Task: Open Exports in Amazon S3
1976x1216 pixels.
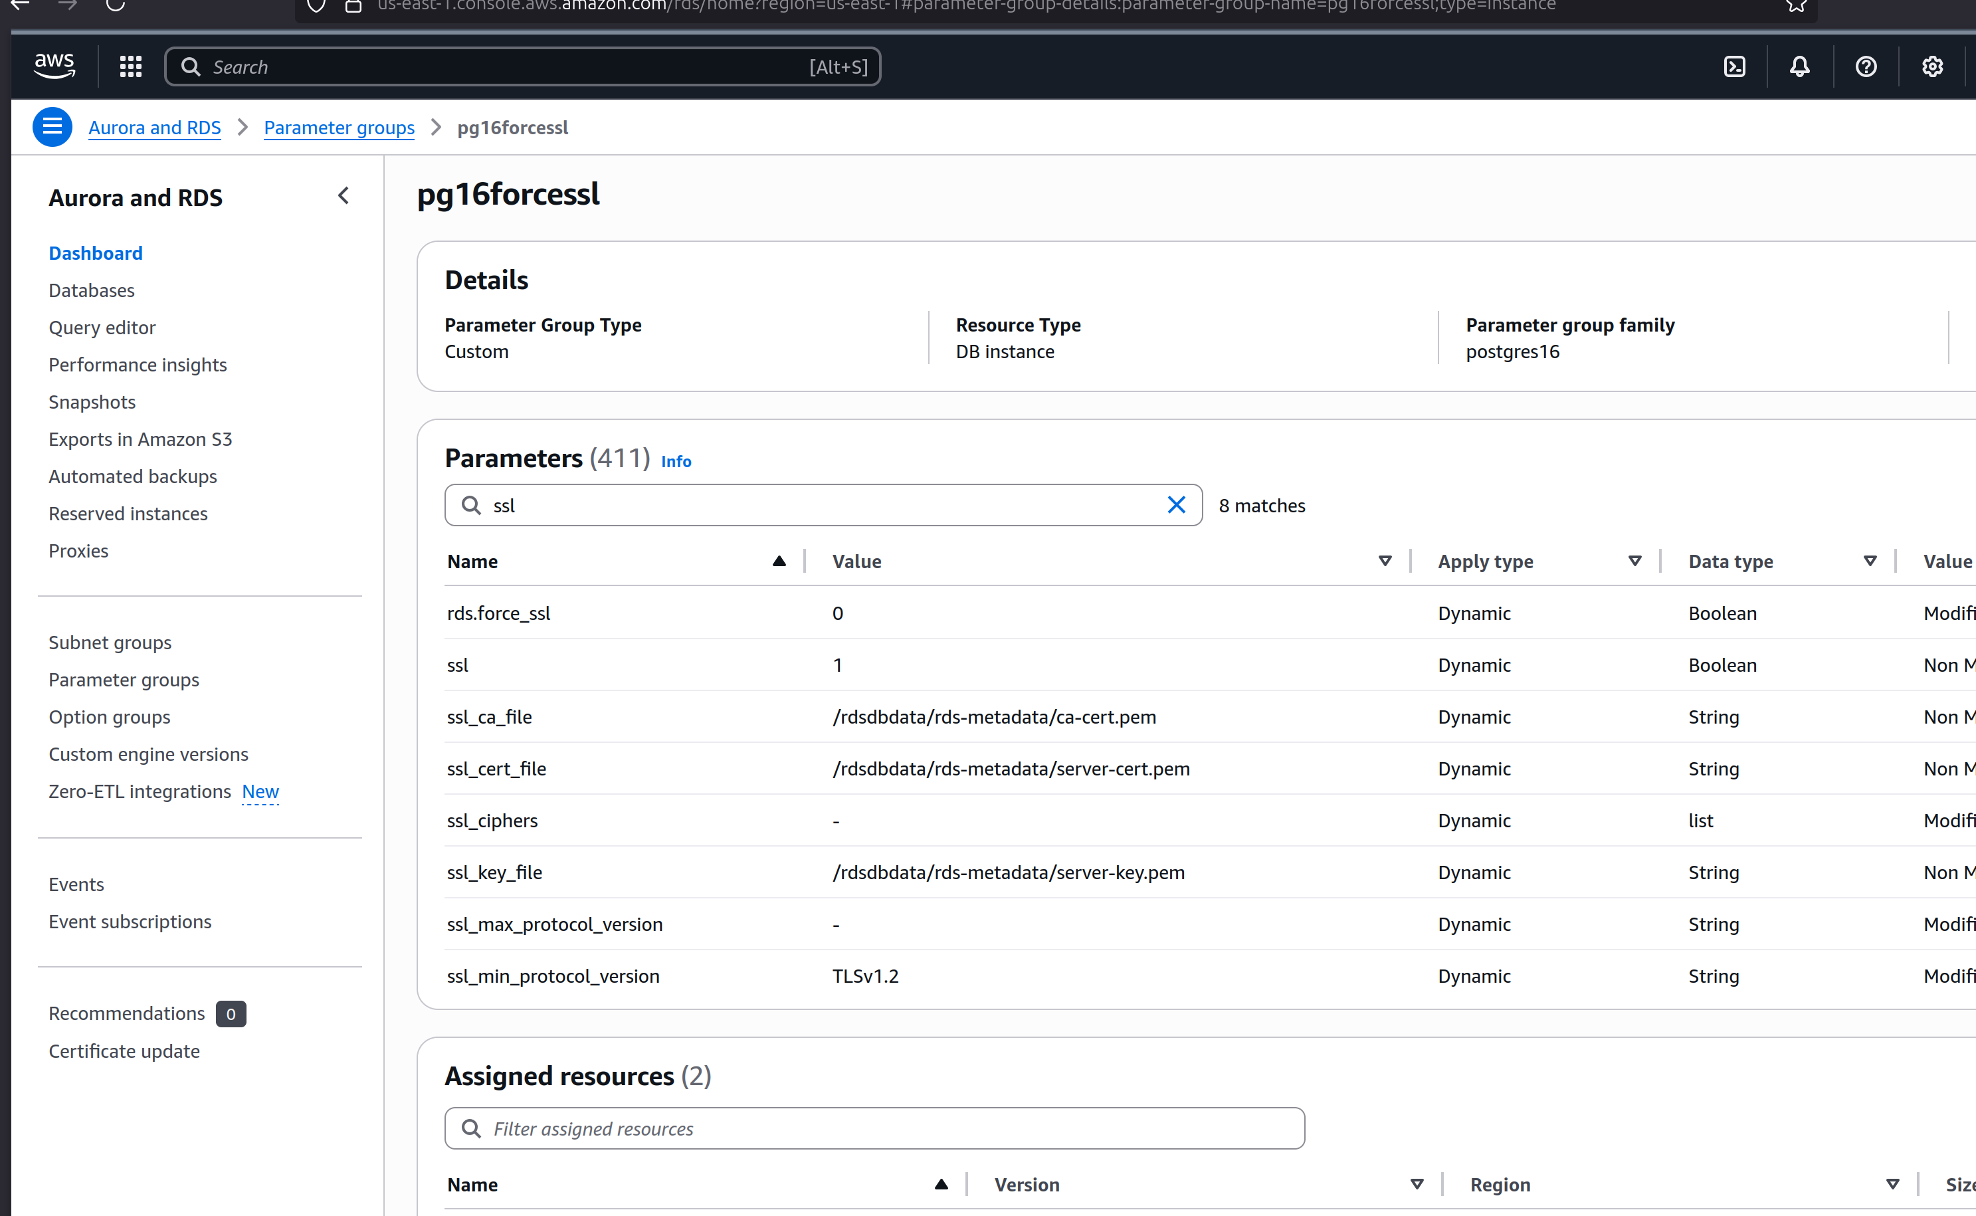Action: pos(140,439)
